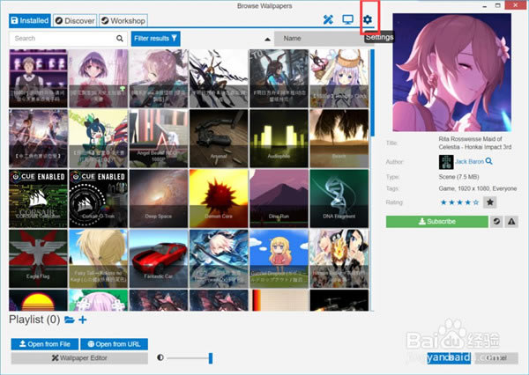Select the Deep Space wallpaper
Image resolution: width=529 pixels, height=375 pixels.
tap(159, 198)
